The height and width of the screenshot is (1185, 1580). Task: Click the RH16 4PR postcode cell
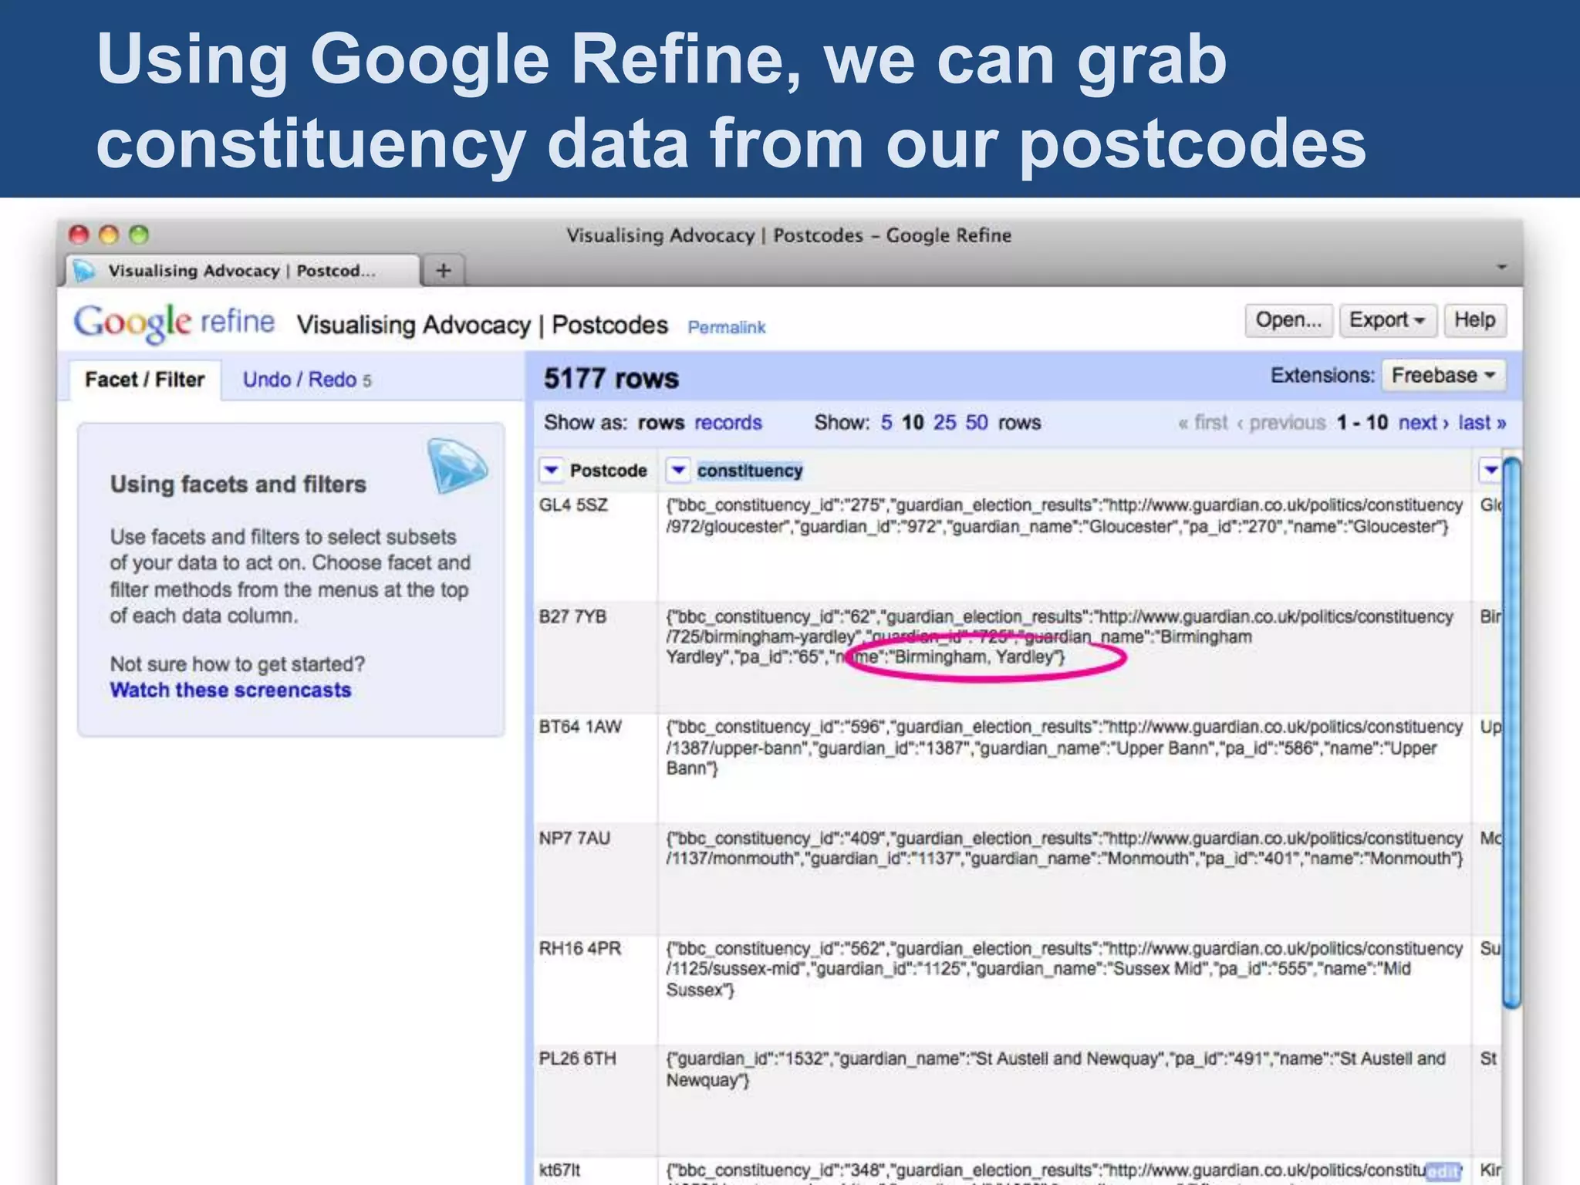click(596, 989)
